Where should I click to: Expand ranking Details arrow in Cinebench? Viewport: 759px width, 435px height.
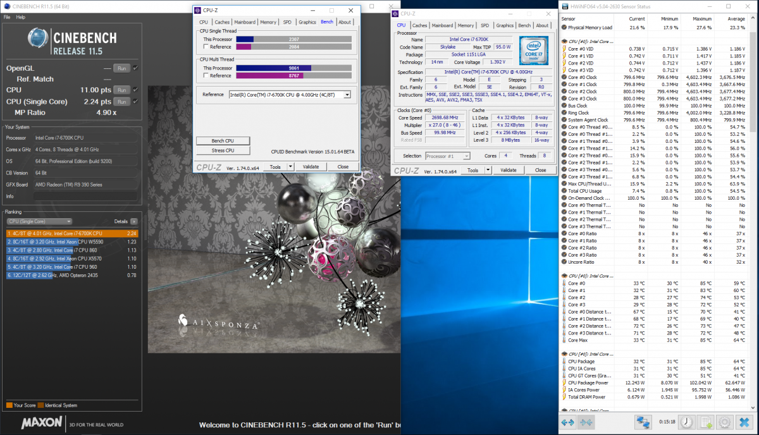click(133, 222)
